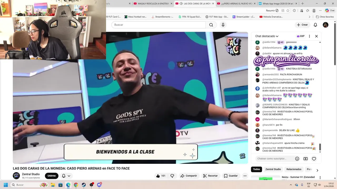Like the video with thumbs up
This screenshot has width=337, height=189.
pos(161,176)
